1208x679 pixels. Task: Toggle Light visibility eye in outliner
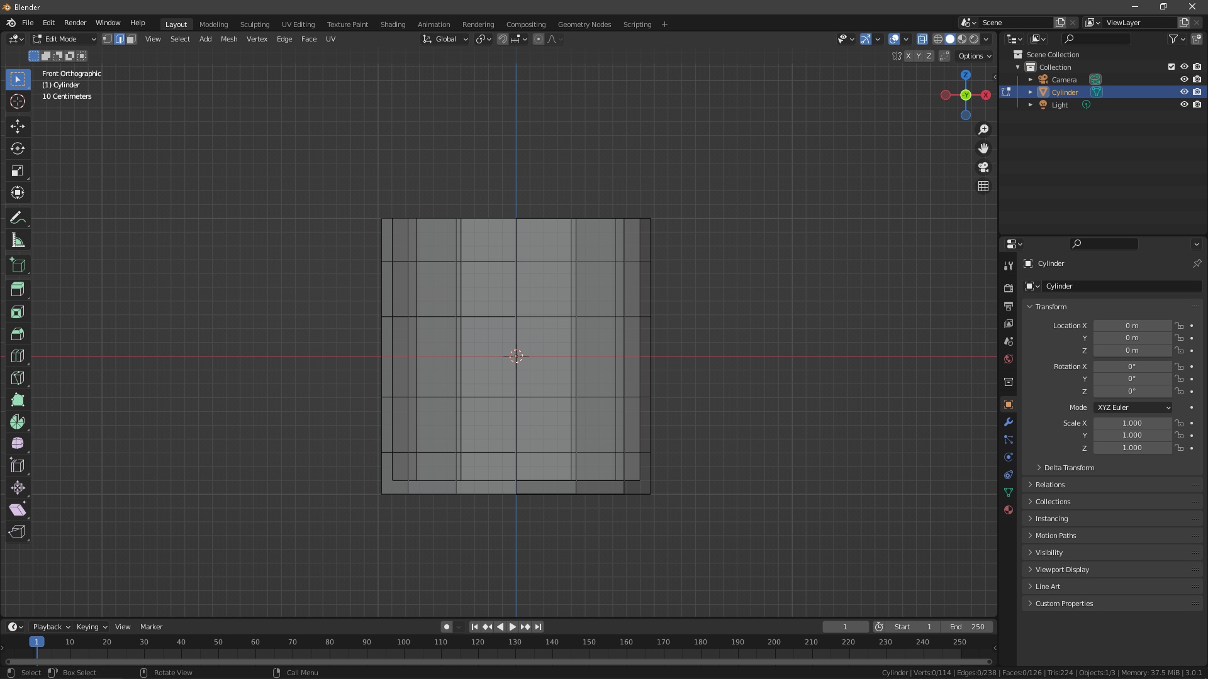tap(1183, 104)
